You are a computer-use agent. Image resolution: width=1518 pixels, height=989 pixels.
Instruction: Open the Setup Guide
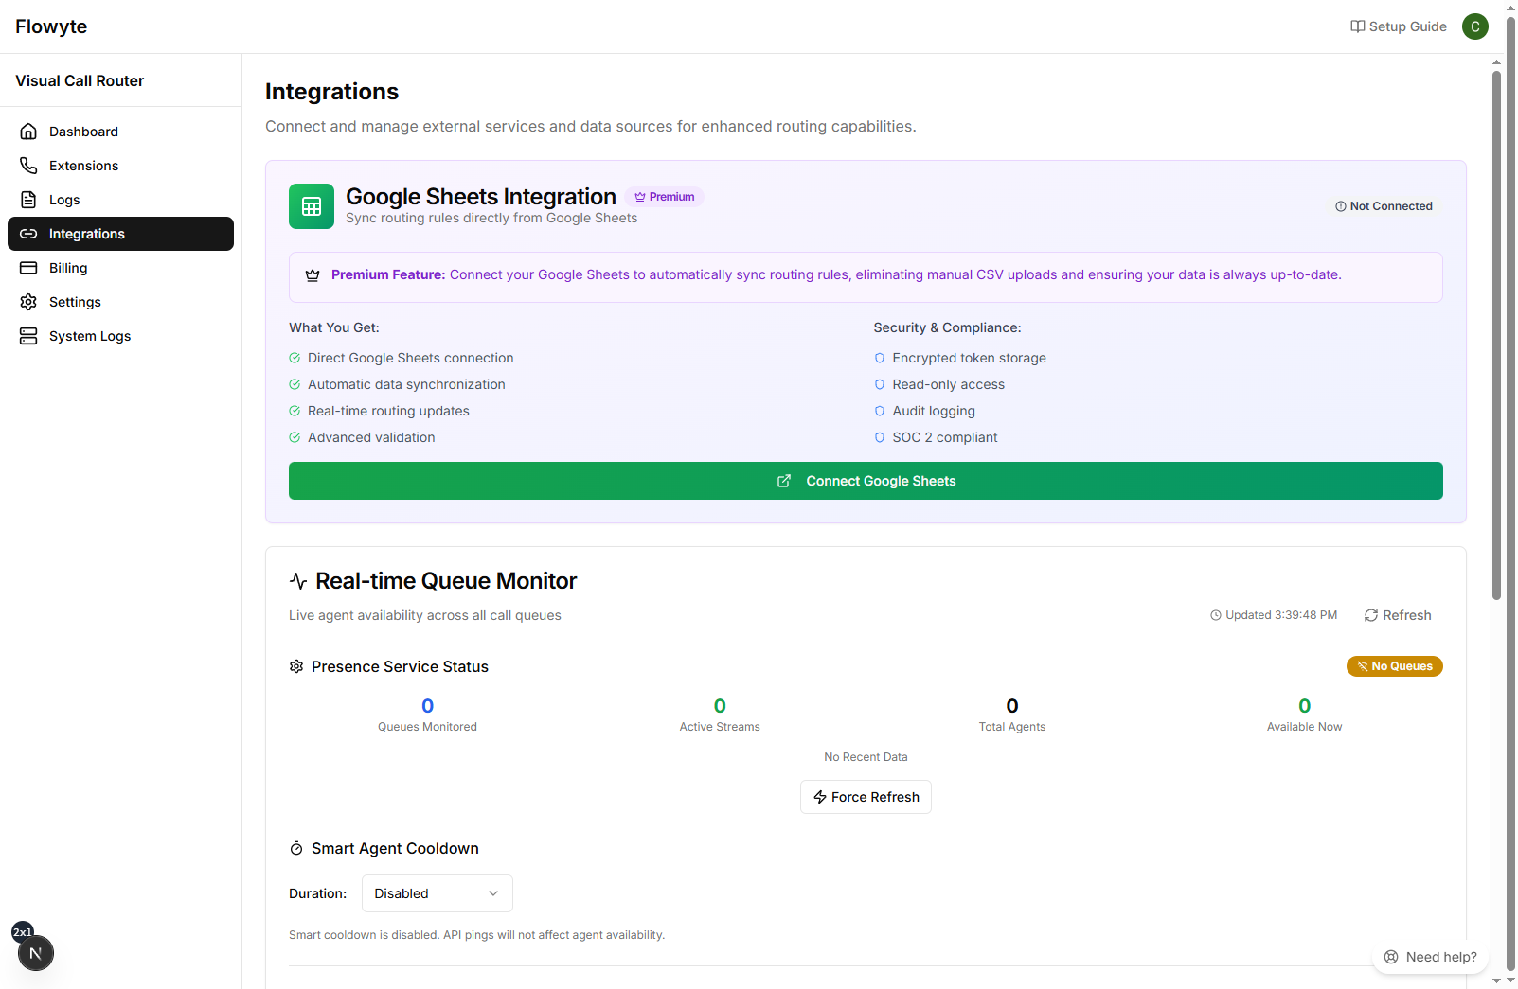[x=1397, y=26]
